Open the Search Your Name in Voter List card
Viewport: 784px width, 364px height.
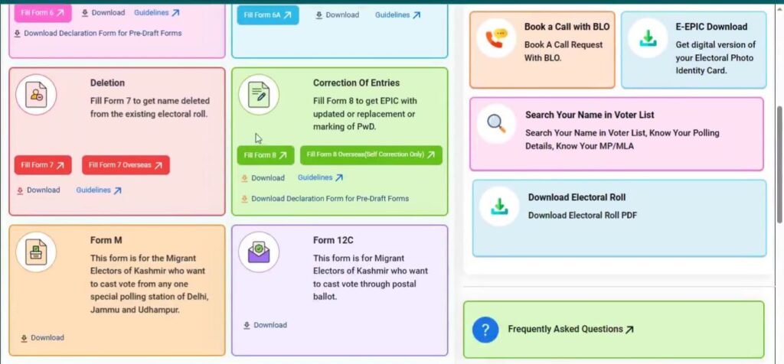(616, 134)
